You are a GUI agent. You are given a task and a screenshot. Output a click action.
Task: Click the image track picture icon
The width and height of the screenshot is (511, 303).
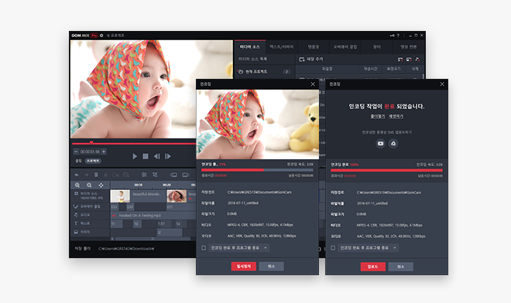[76, 232]
